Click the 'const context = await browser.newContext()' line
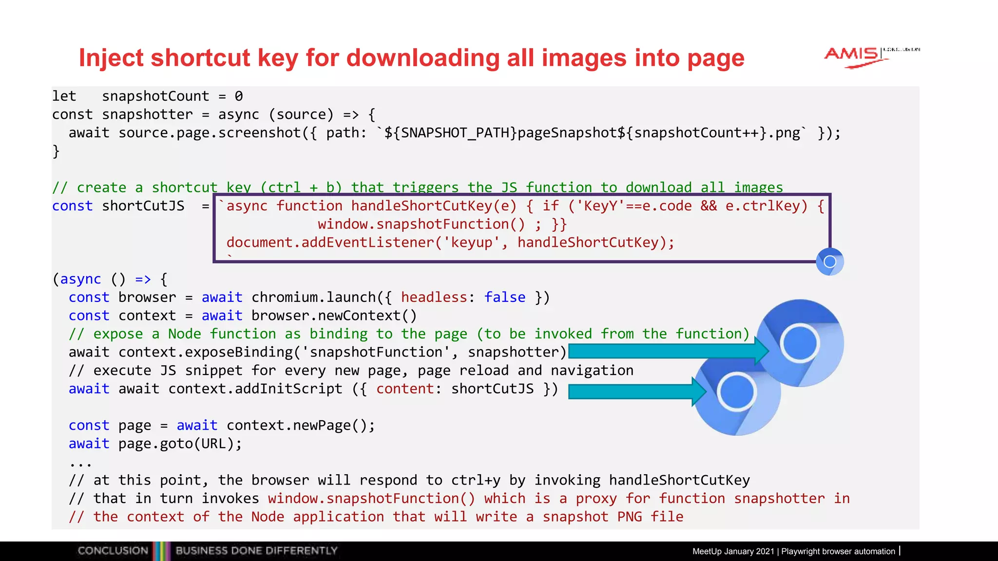The image size is (998, 561). click(243, 316)
